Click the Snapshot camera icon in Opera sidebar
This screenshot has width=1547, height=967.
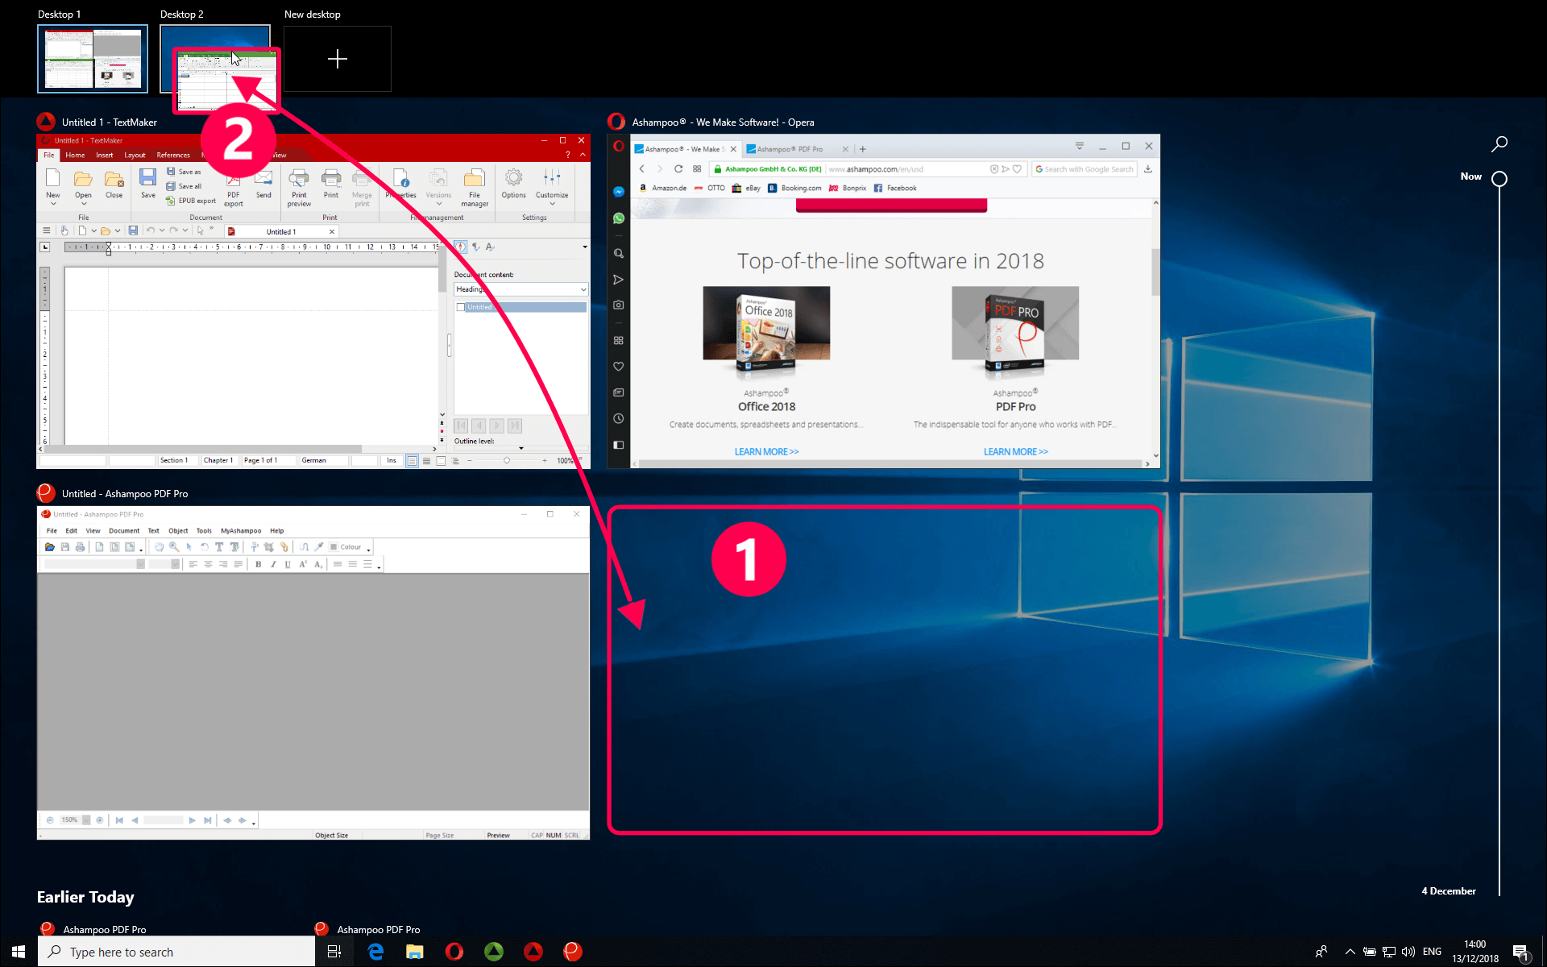pos(619,305)
